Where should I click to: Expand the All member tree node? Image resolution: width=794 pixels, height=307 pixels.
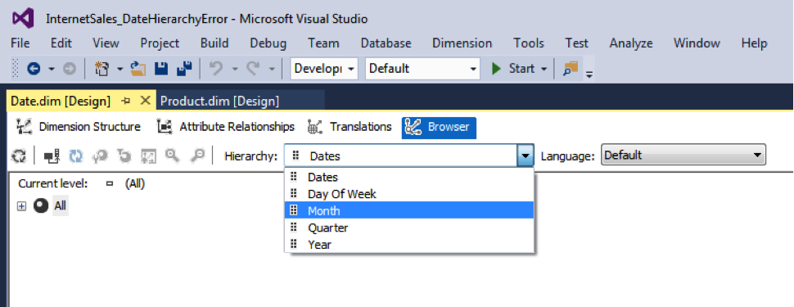[x=21, y=206]
